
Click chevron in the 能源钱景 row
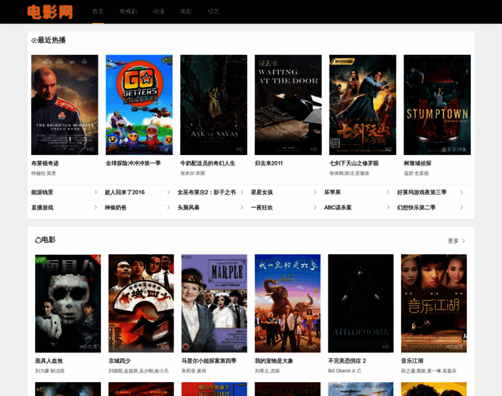tap(95, 192)
